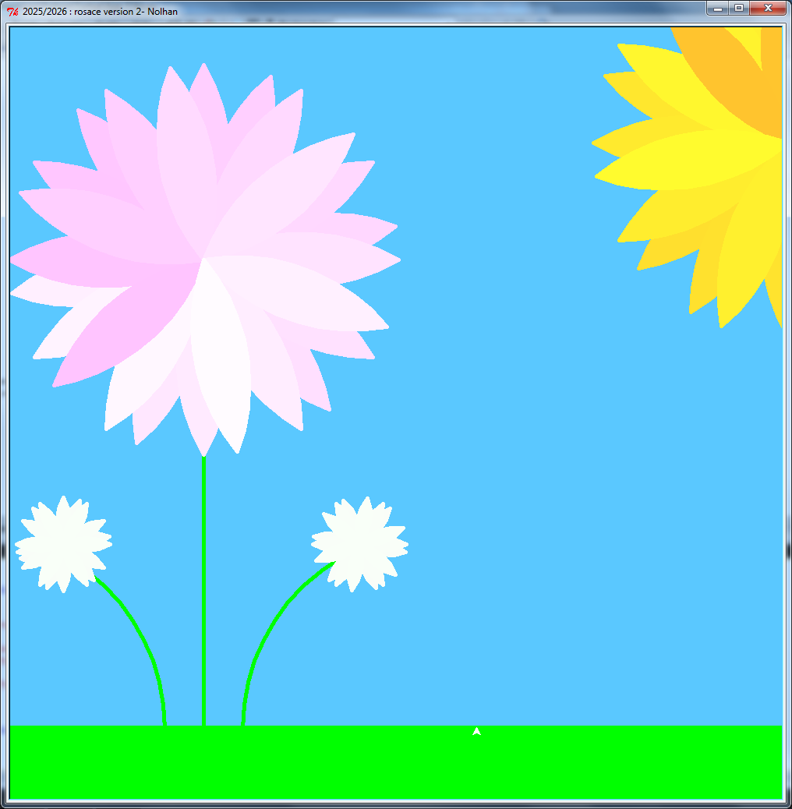Viewport: 792px width, 809px height.
Task: Click the Tk feather icon in title bar
Action: click(x=12, y=11)
